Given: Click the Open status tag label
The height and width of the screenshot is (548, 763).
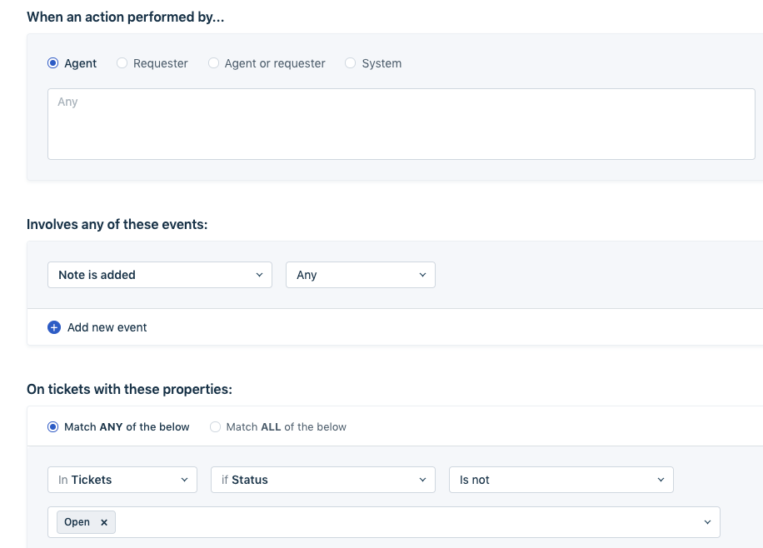Looking at the screenshot, I should [x=77, y=522].
